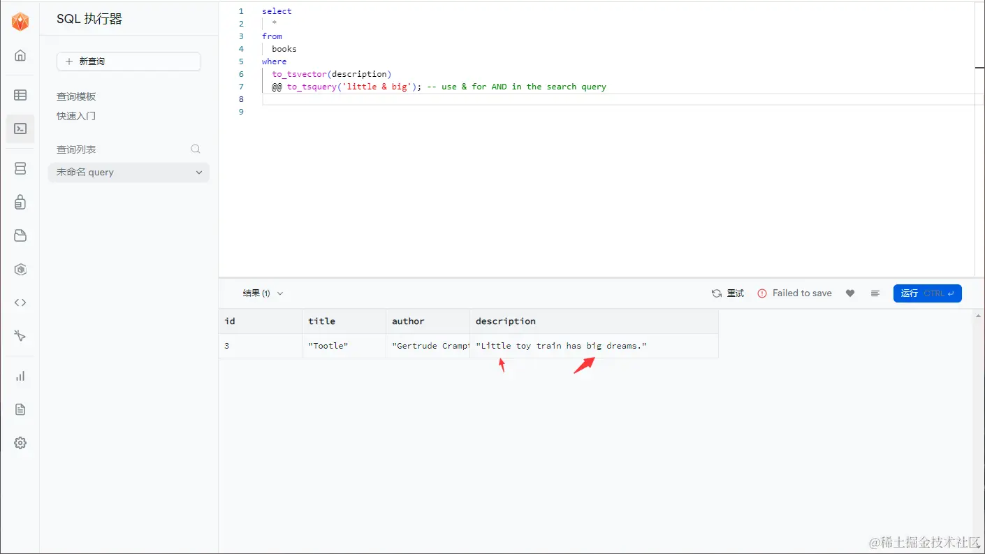
Task: Click the Failed to save status text
Action: point(802,293)
